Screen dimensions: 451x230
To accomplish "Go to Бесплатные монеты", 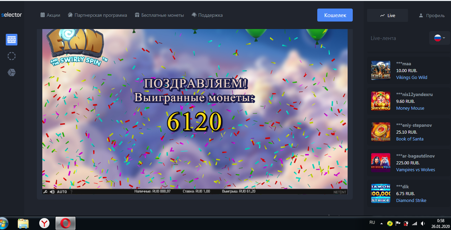I will coord(159,15).
